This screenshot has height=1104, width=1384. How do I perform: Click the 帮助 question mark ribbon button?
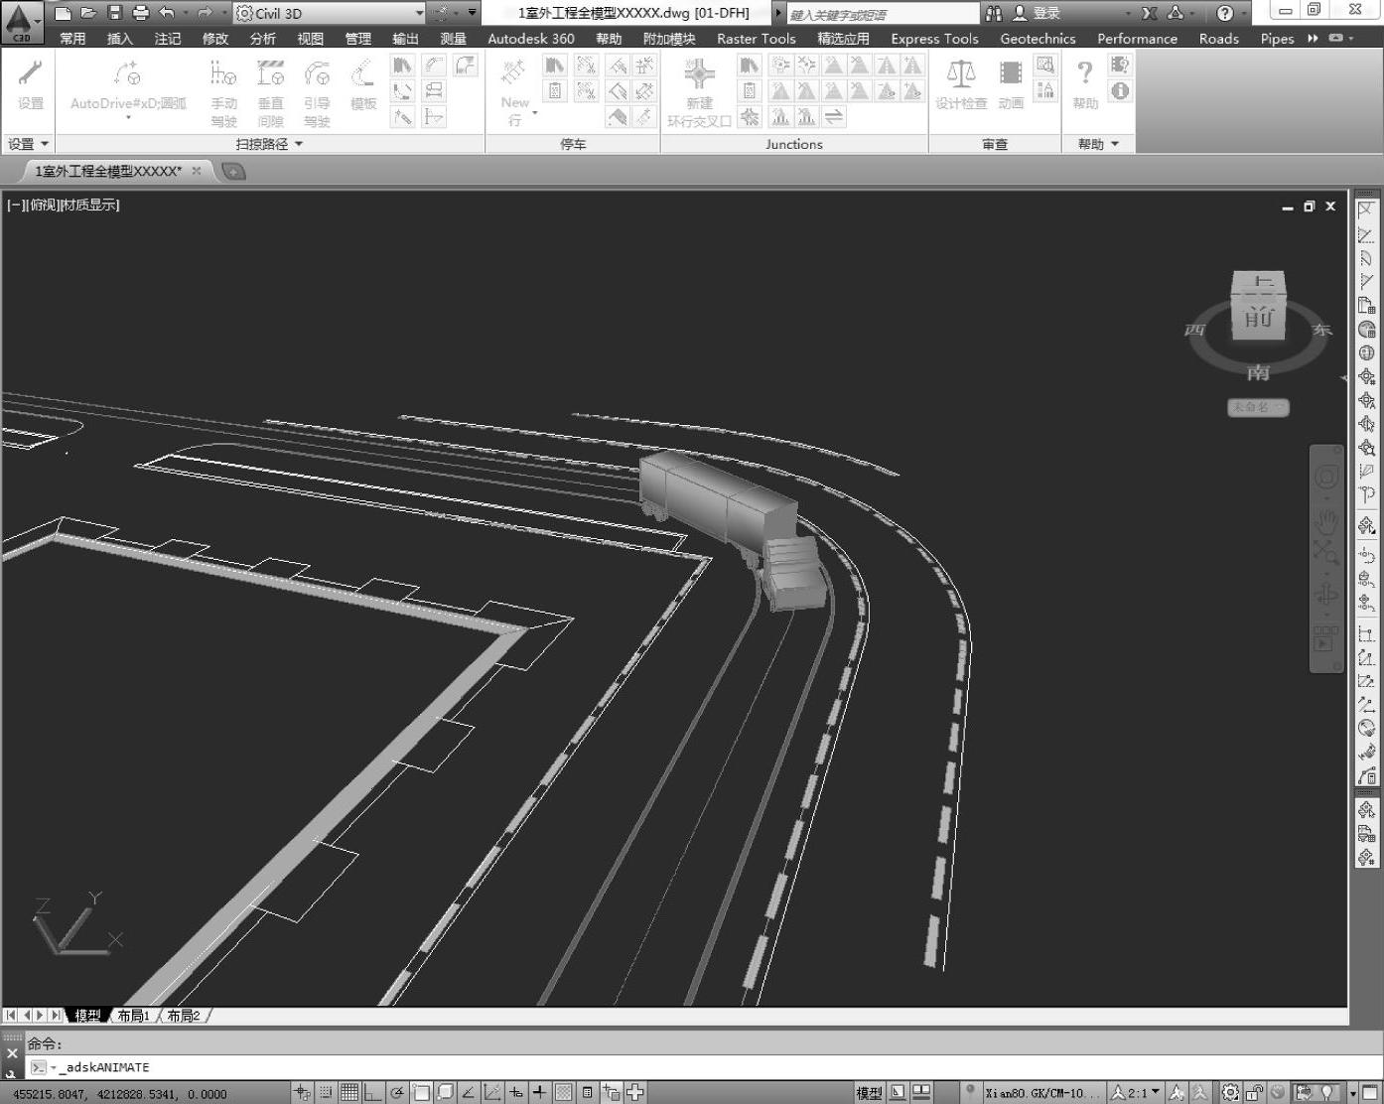(1085, 83)
